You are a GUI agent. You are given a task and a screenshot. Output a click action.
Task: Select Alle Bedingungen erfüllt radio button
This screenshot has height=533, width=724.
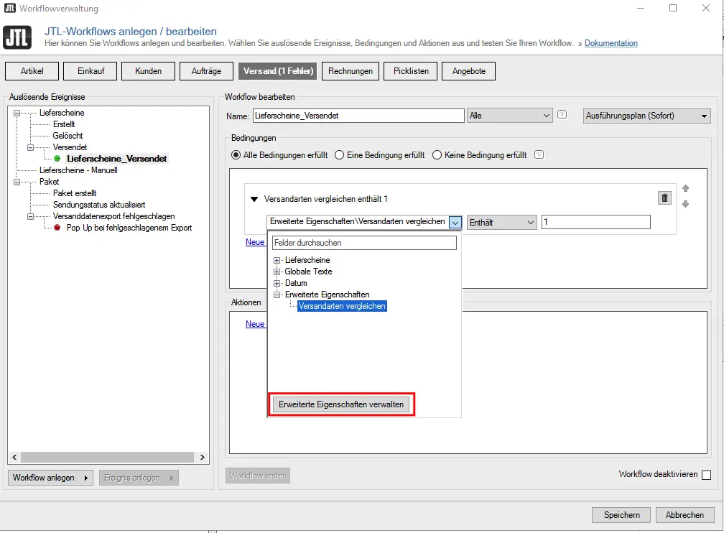click(236, 155)
